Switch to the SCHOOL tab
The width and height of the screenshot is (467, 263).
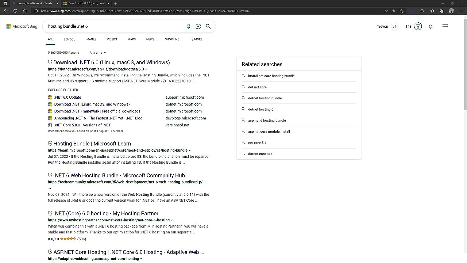(69, 39)
